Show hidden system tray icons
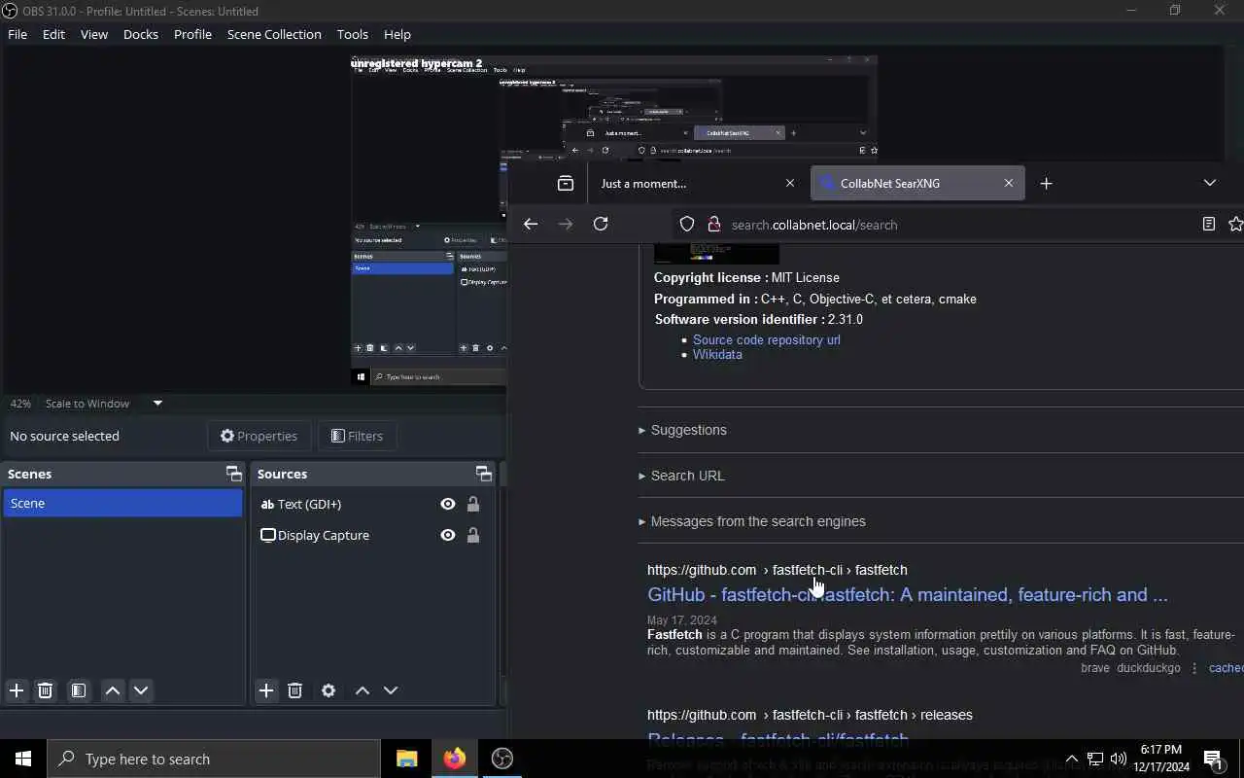The image size is (1244, 778). pos(1071,759)
